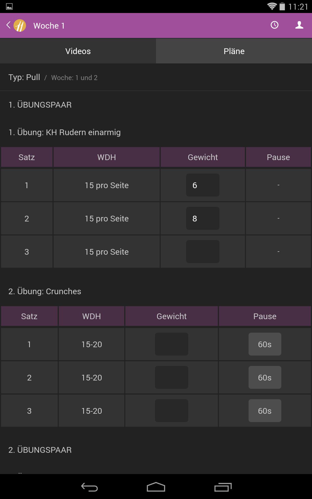This screenshot has height=499, width=312.
Task: Start the 60s pause for Crunches set 3
Action: click(265, 411)
